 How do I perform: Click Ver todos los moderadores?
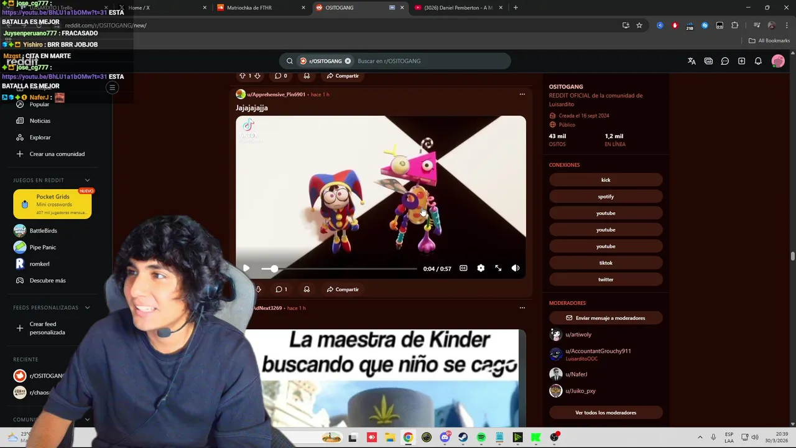(606, 413)
